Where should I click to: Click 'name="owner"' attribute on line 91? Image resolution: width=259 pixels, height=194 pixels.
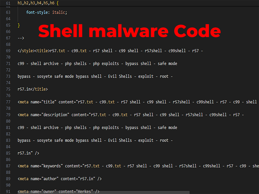pos(44,192)
